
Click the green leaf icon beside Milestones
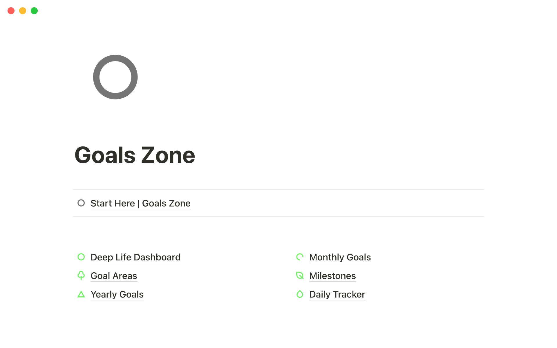tap(300, 275)
